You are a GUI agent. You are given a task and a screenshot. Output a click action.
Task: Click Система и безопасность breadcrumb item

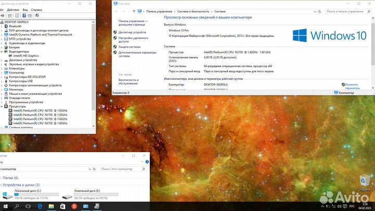[x=193, y=11]
